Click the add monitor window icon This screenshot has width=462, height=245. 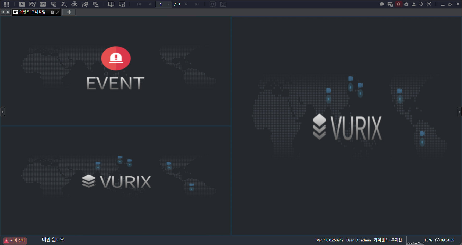(122, 4)
